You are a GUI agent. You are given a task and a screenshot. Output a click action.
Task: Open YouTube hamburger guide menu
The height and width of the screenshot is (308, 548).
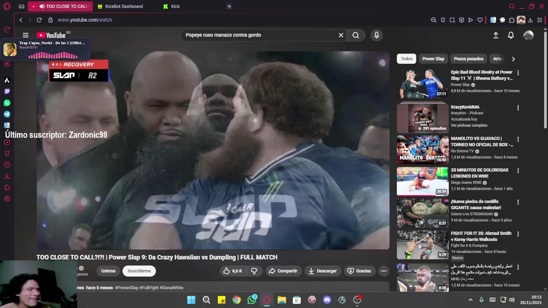click(26, 36)
